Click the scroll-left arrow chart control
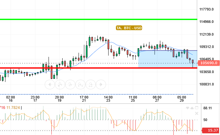This screenshot has height=135, width=220. point(50,84)
